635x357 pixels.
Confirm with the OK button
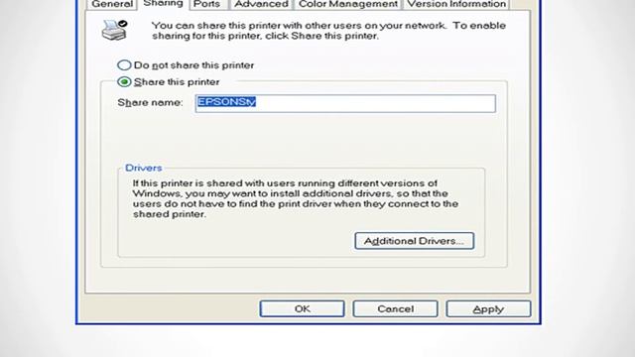pos(302,308)
